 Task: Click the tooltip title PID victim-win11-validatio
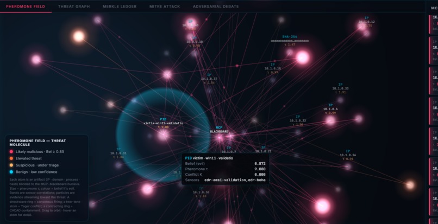coord(209,158)
